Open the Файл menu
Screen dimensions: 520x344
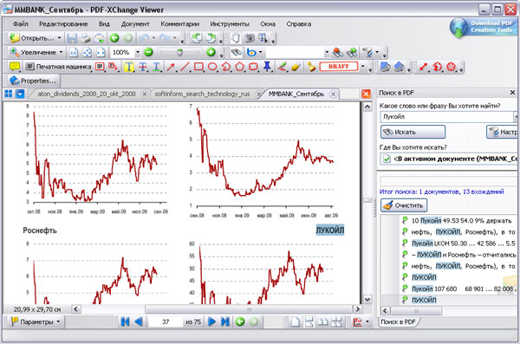pos(21,24)
